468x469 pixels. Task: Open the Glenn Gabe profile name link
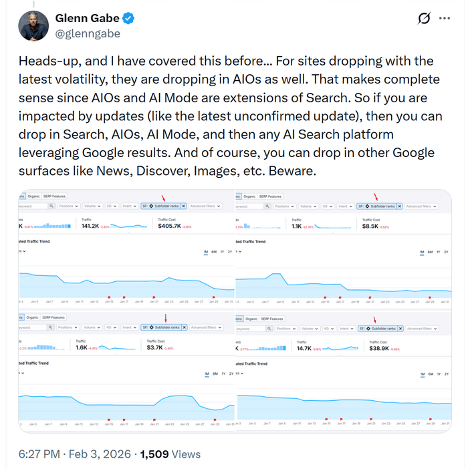coord(85,18)
